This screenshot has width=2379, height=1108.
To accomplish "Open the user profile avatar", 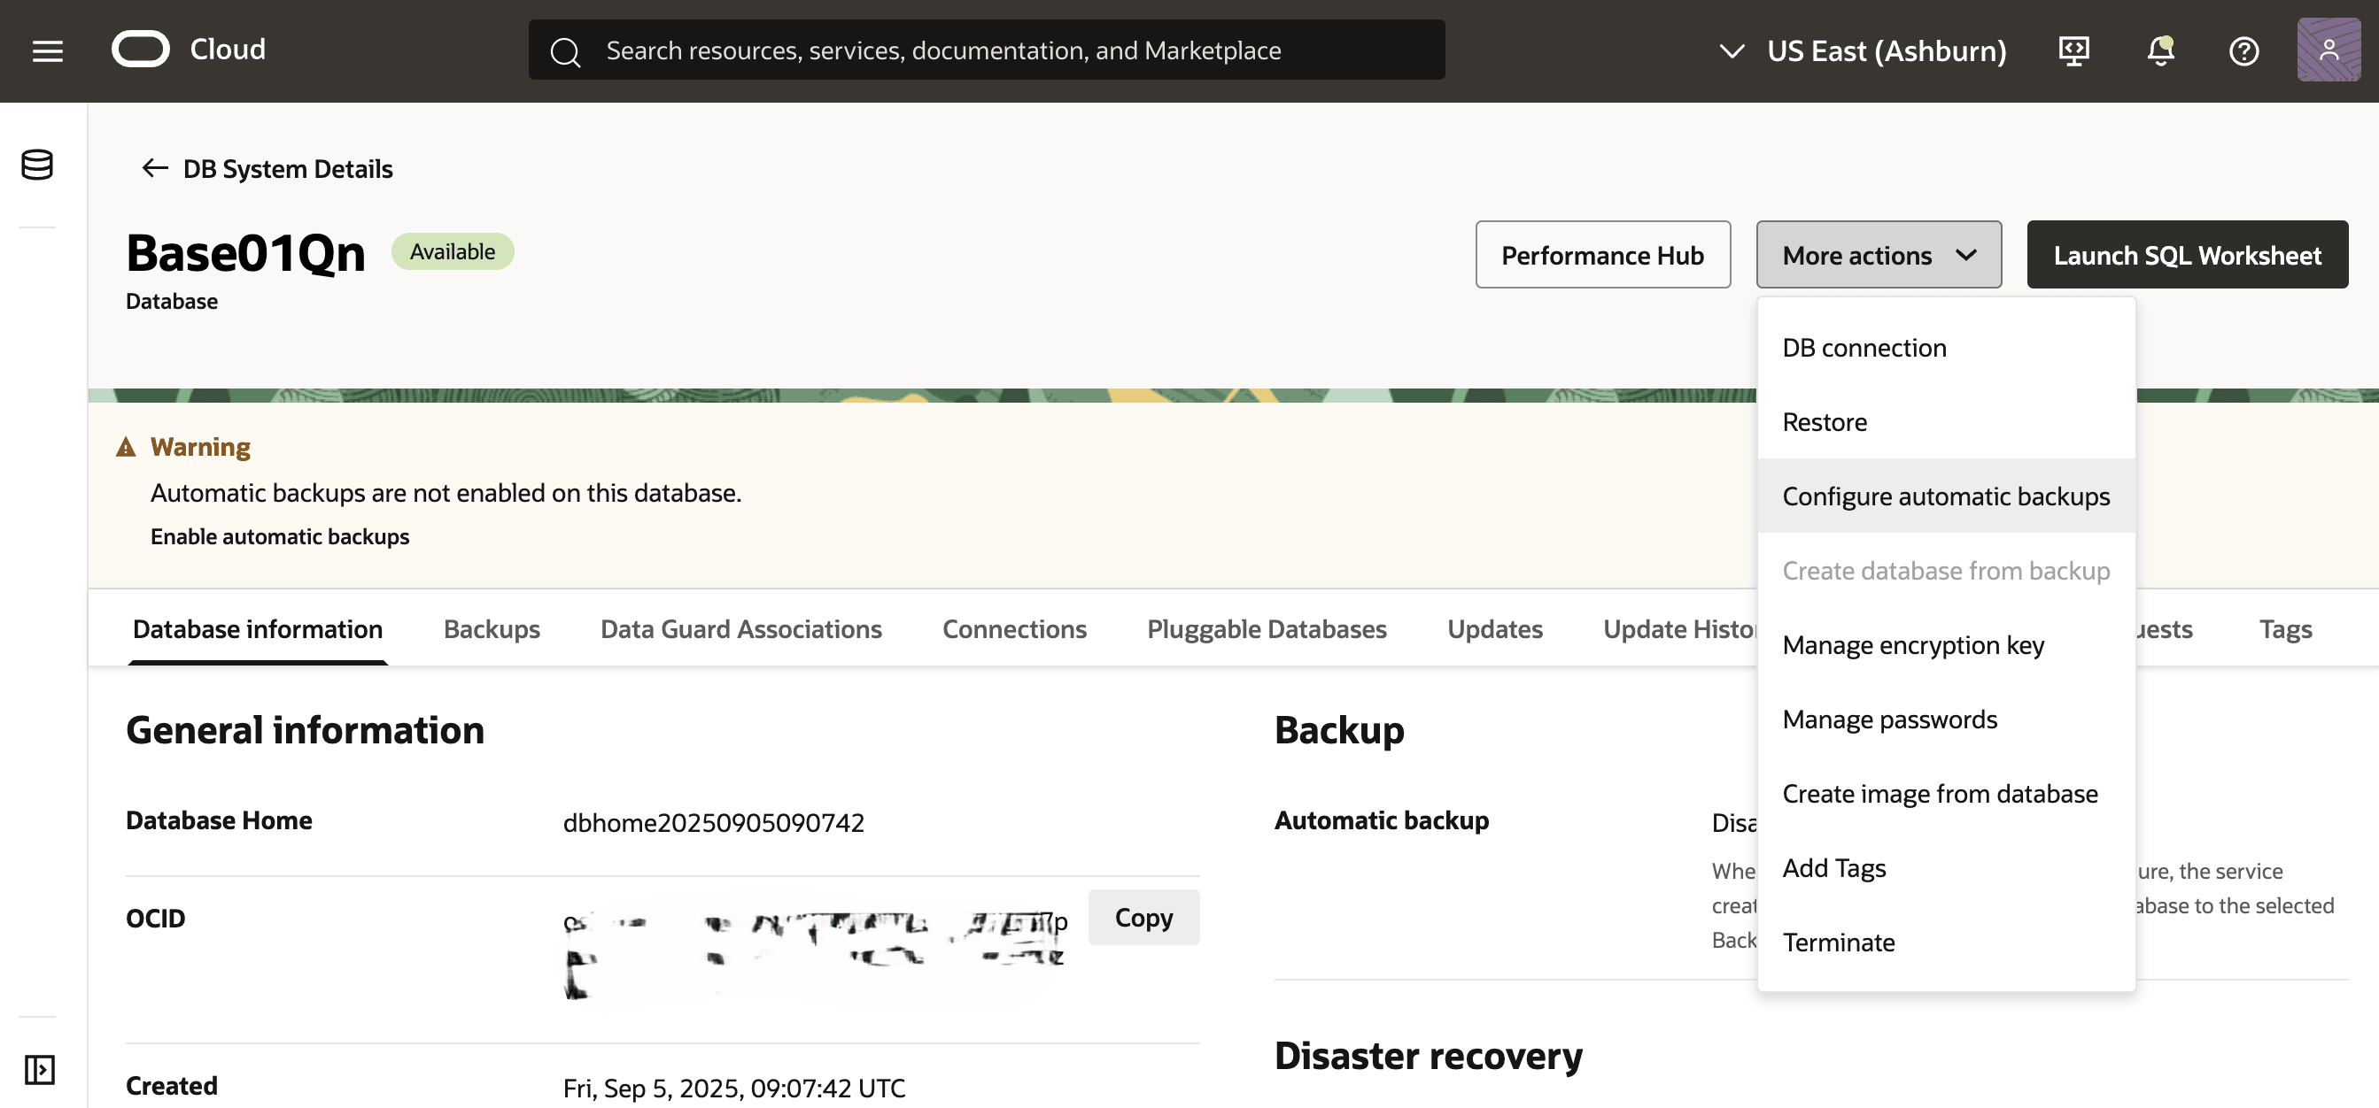I will [x=2329, y=49].
